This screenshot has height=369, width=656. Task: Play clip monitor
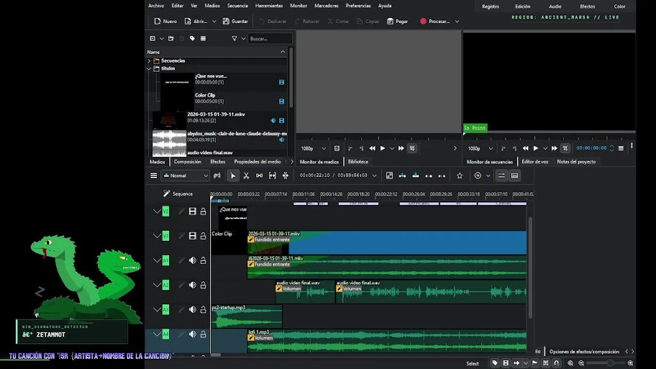pos(382,148)
